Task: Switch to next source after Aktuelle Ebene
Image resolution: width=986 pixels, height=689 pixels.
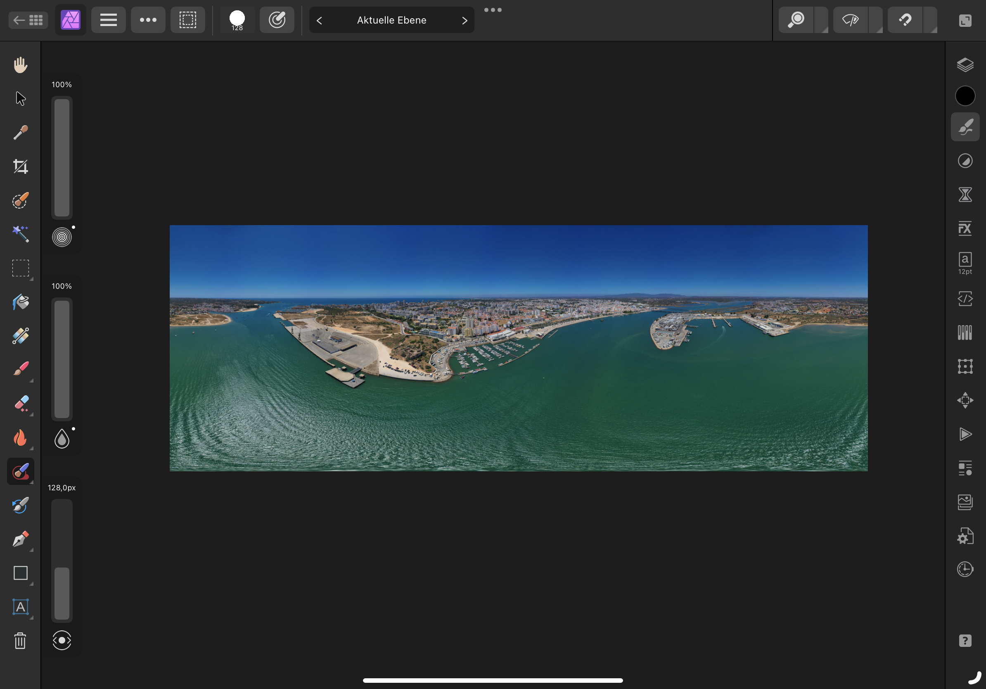Action: click(x=464, y=20)
